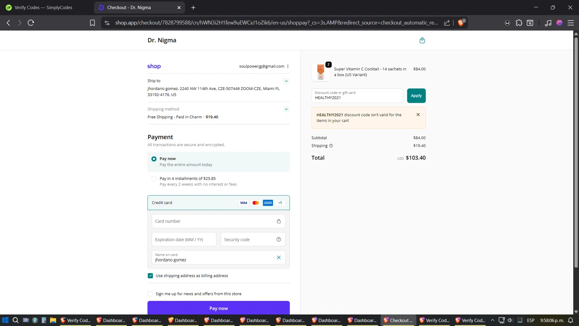Click the share page icon in address bar
This screenshot has width=579, height=326.
click(x=447, y=23)
